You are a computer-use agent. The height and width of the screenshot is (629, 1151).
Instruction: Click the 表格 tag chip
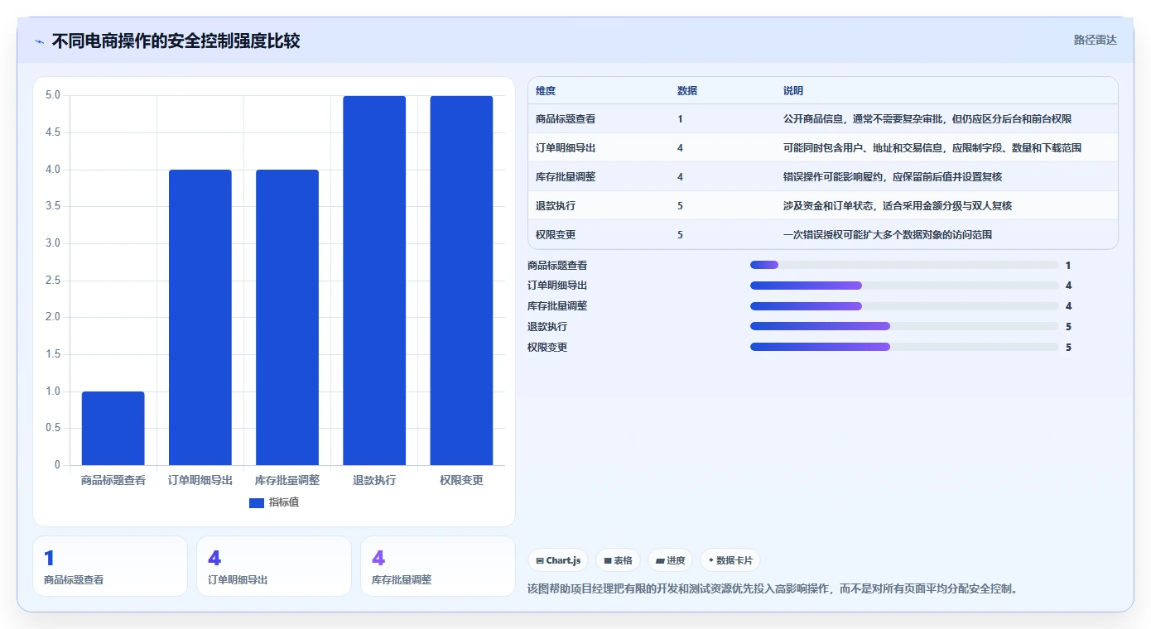[618, 560]
